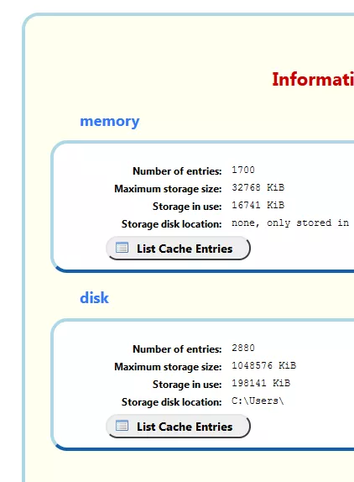Click memory's 'Storage in use' label
The image size is (354, 482).
(187, 207)
